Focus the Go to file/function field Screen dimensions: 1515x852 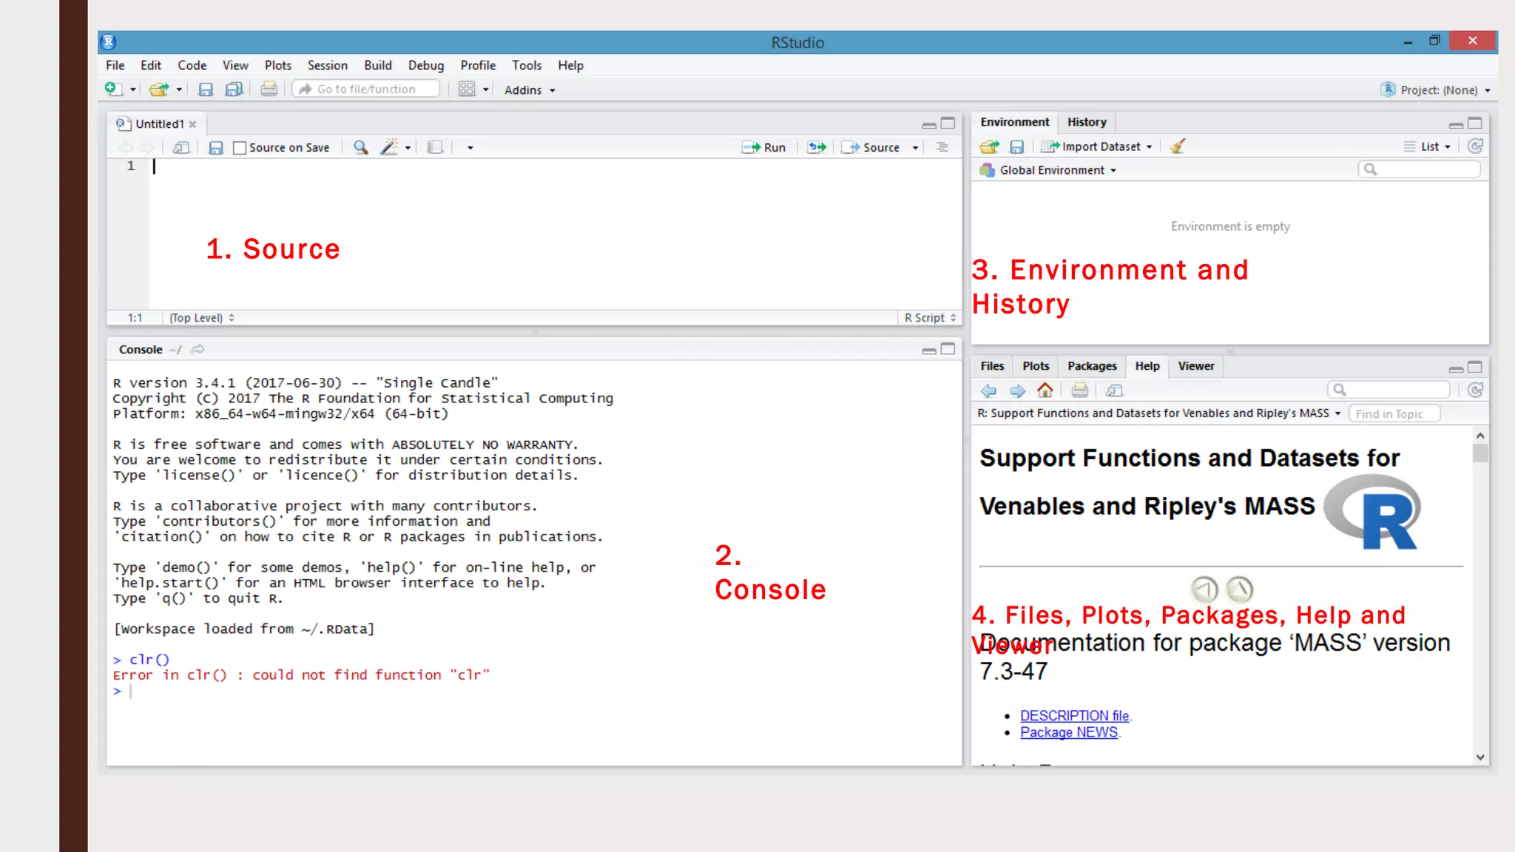[366, 89]
